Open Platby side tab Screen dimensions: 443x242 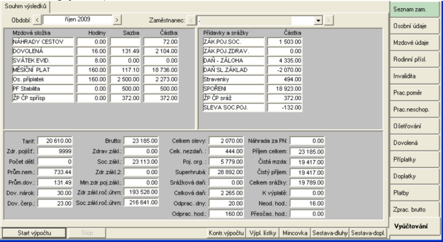(x=415, y=193)
